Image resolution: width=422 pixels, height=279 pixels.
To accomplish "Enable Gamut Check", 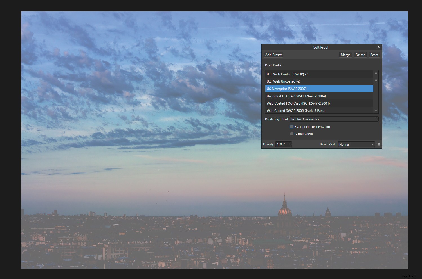I will point(291,134).
